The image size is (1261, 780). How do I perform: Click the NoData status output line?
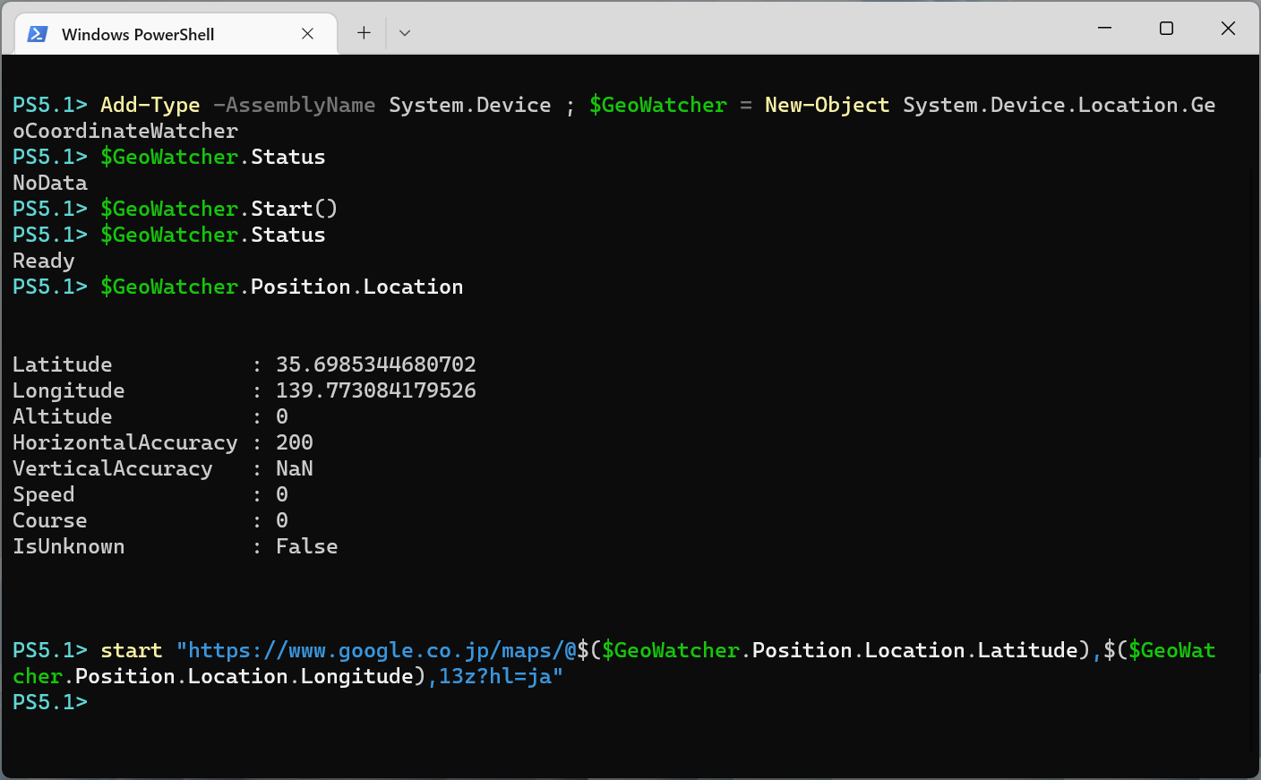click(50, 183)
